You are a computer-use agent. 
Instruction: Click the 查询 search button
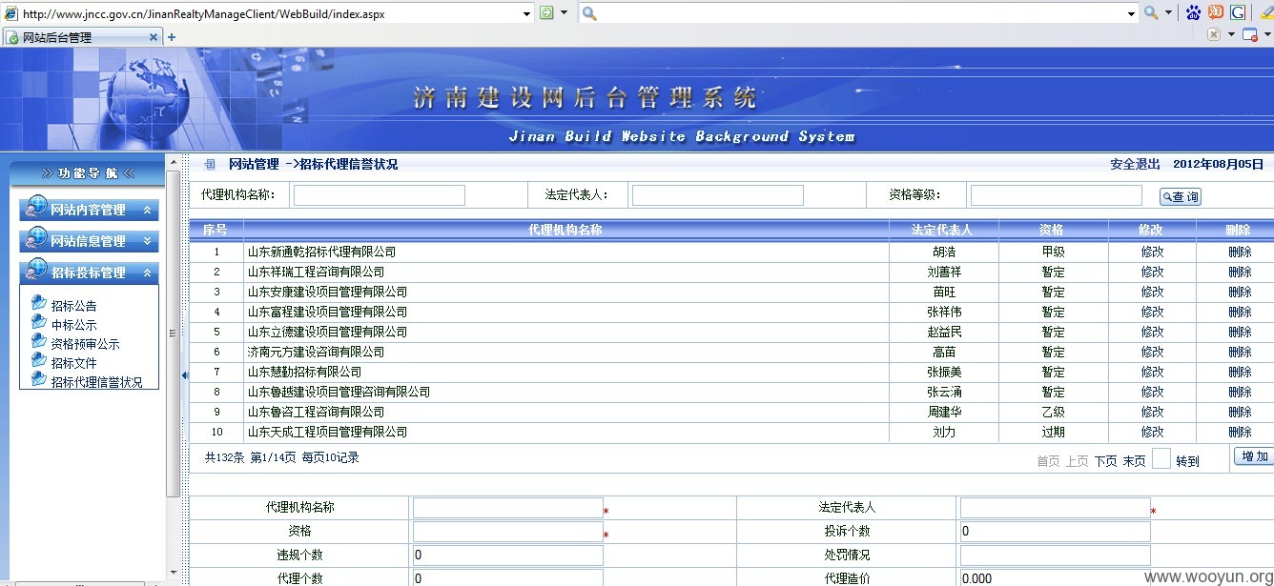[1181, 196]
